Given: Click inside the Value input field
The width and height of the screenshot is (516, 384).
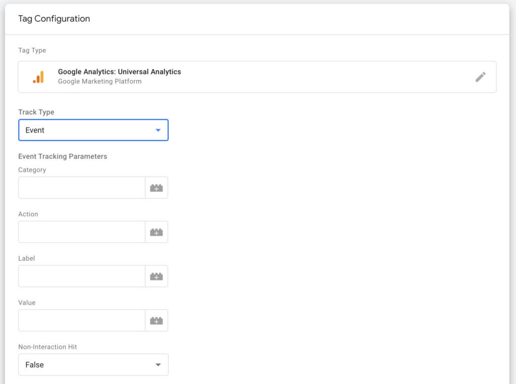Looking at the screenshot, I should (81, 320).
